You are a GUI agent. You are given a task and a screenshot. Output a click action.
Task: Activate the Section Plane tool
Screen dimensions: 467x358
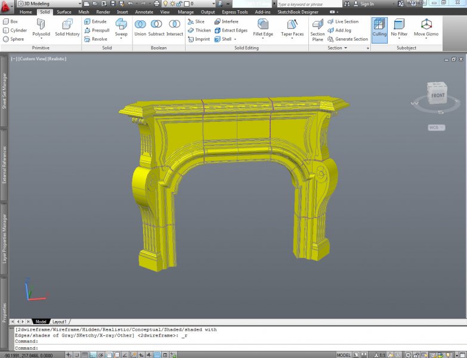(x=318, y=29)
